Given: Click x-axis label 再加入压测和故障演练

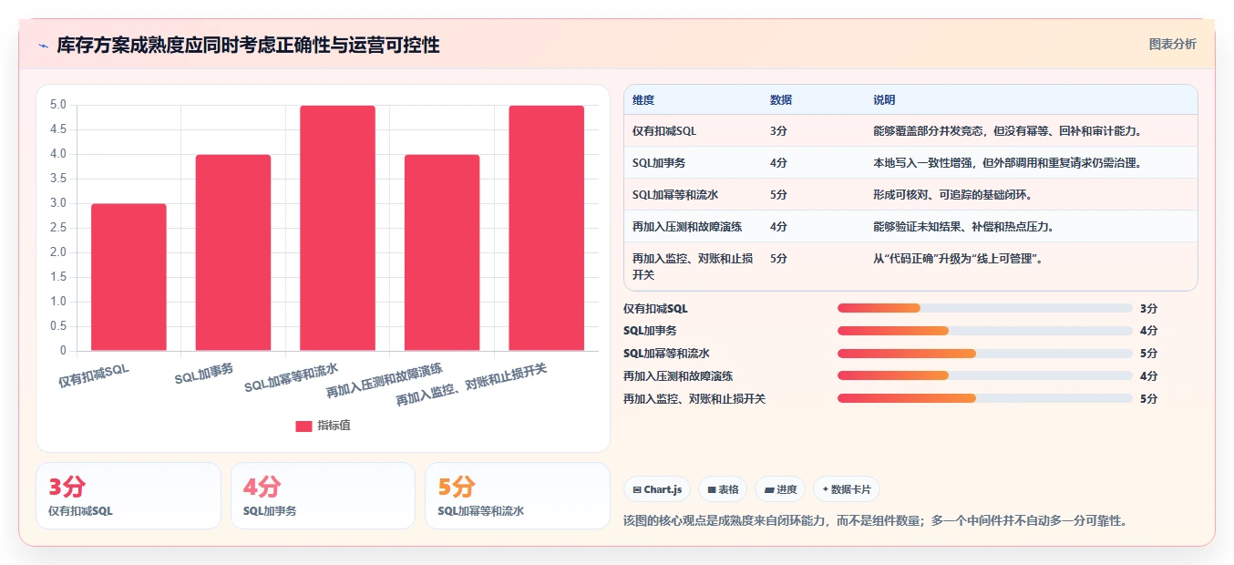Looking at the screenshot, I should 384,381.
